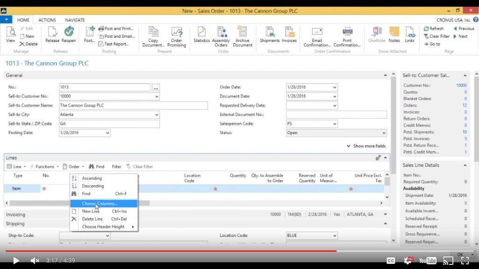The height and width of the screenshot is (269, 479).
Task: Click Email Confirmation icon
Action: [317, 37]
